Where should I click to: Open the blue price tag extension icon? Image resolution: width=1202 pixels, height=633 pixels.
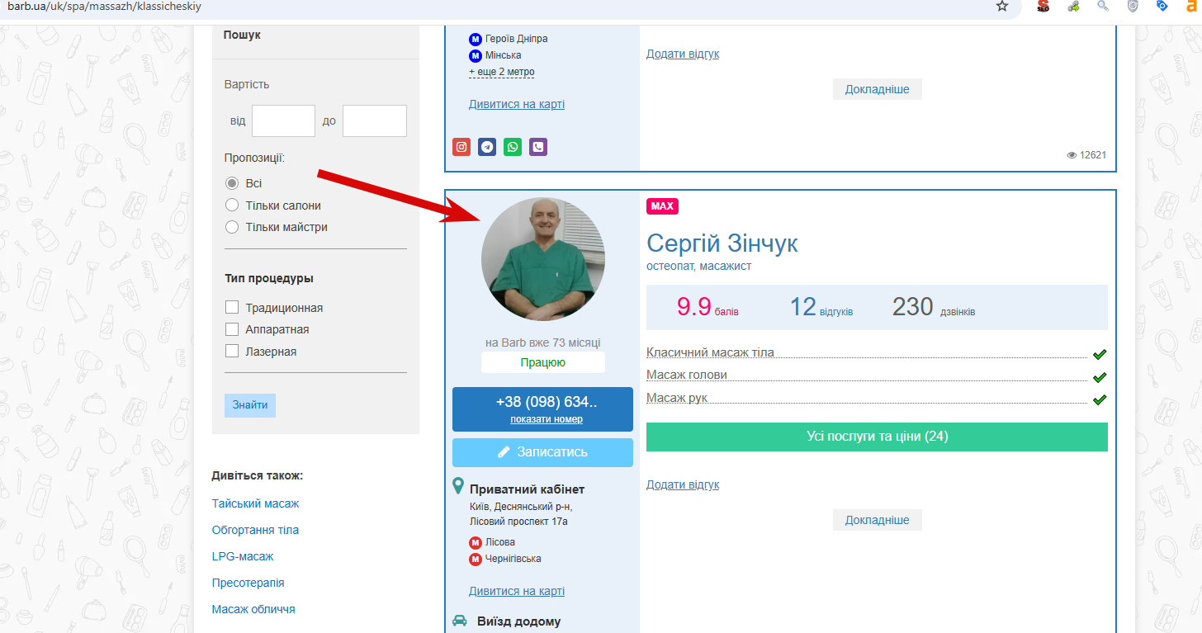[x=1162, y=6]
